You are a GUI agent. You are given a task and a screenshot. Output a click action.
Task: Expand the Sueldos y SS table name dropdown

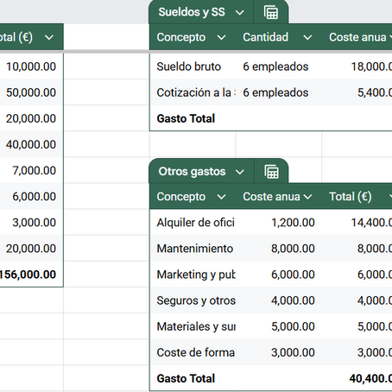point(239,13)
